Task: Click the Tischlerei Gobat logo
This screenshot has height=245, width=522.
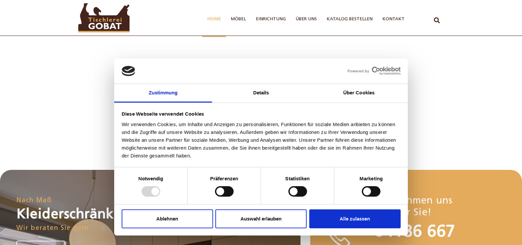Action: point(104,18)
